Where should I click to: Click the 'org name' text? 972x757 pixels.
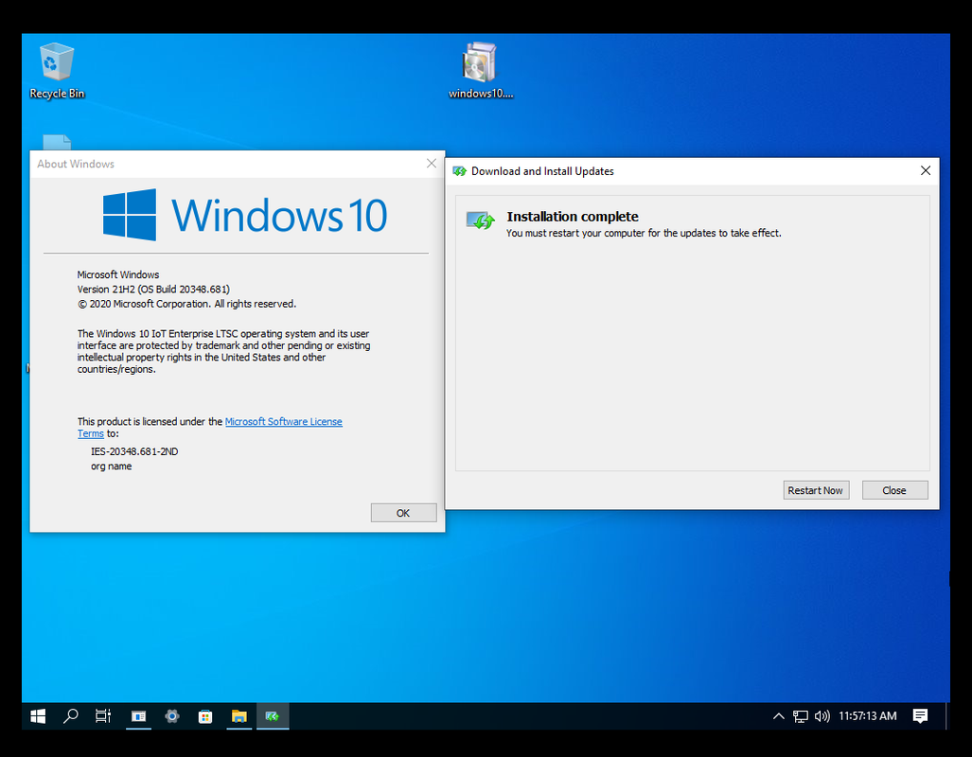(x=112, y=467)
